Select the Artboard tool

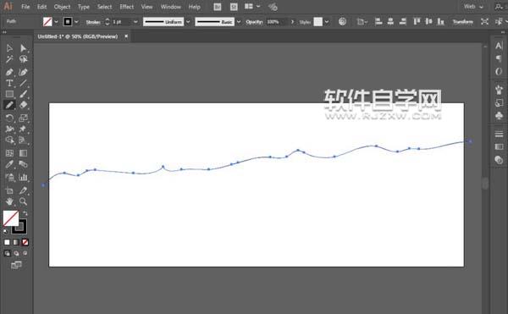[x=9, y=190]
